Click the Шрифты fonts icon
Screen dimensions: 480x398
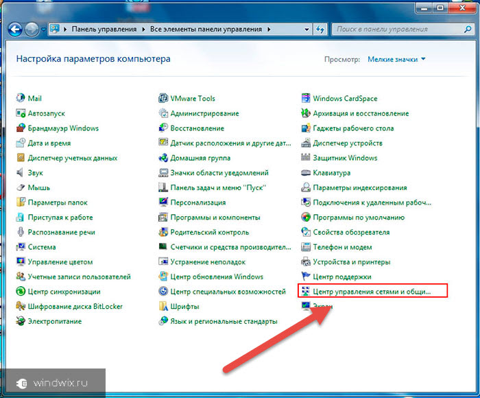pos(163,306)
